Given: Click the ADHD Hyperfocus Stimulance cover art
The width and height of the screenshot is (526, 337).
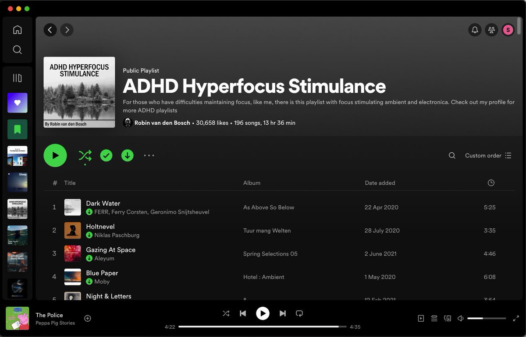Looking at the screenshot, I should click(79, 92).
